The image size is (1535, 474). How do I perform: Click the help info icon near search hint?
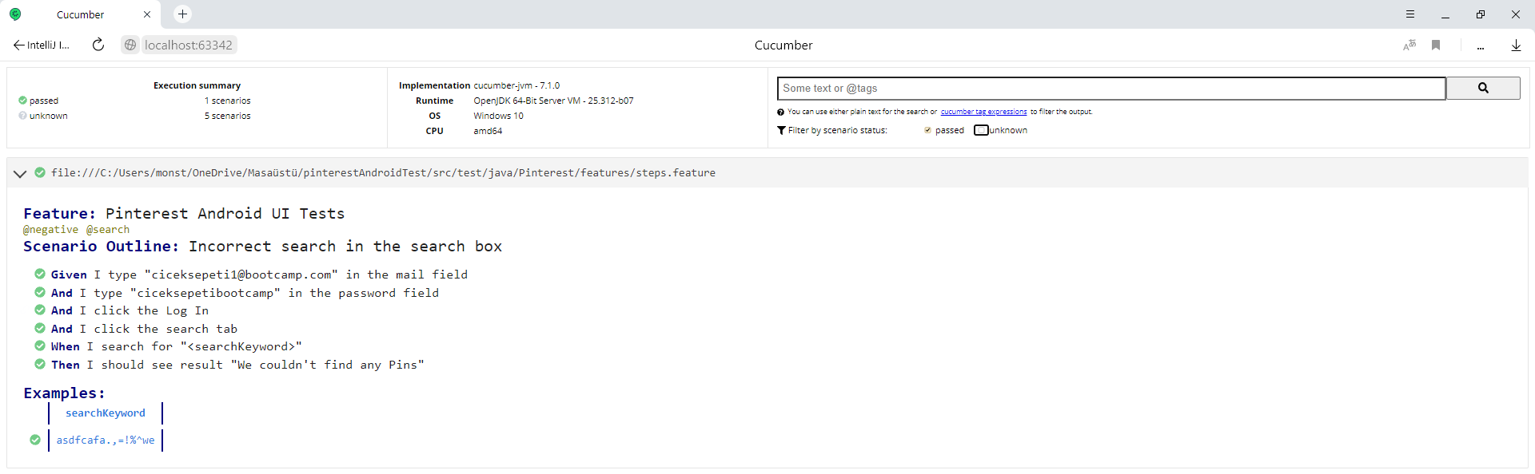coord(780,112)
